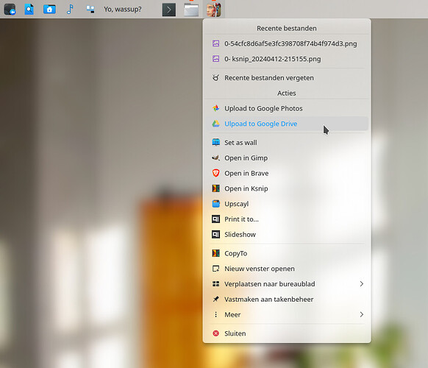Launch the terminal arrow icon in taskbar
428x368 pixels.
(x=169, y=10)
